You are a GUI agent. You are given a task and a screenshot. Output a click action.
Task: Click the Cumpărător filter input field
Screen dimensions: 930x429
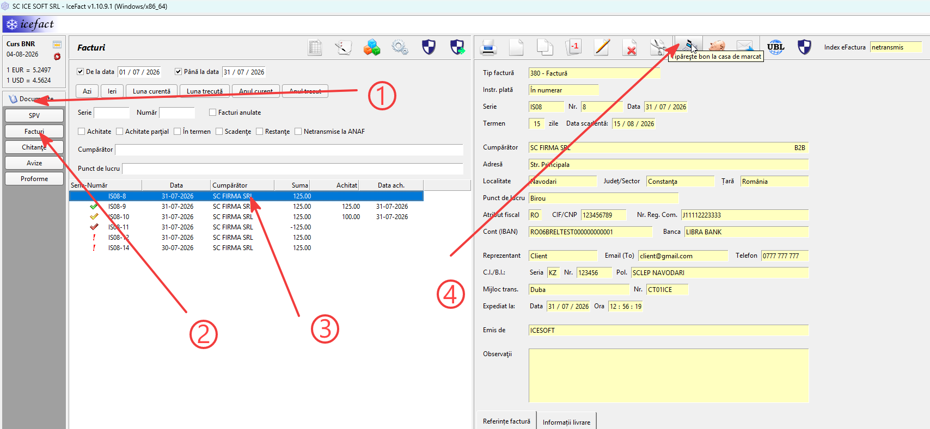pos(289,150)
